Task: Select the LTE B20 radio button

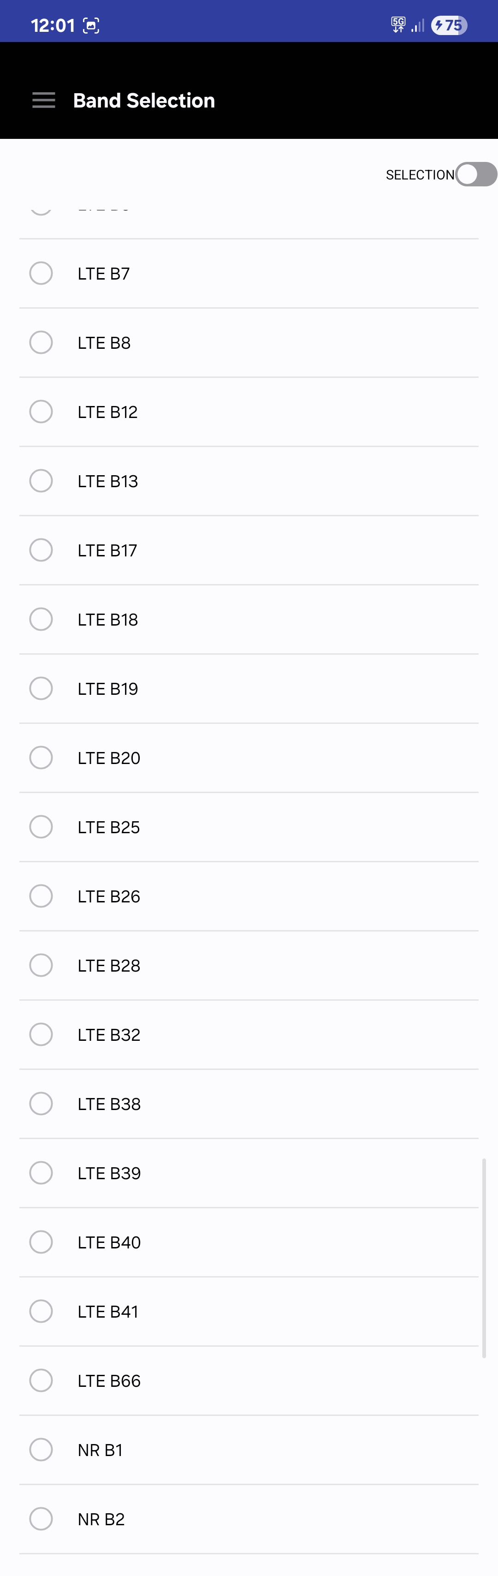Action: [x=41, y=758]
